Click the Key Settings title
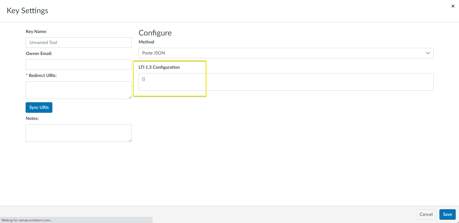459x223 pixels. coord(28,10)
